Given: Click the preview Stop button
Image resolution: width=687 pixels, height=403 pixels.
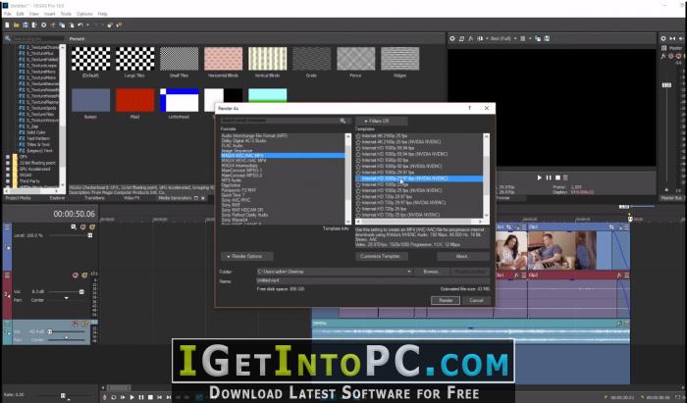Looking at the screenshot, I should coord(557,177).
